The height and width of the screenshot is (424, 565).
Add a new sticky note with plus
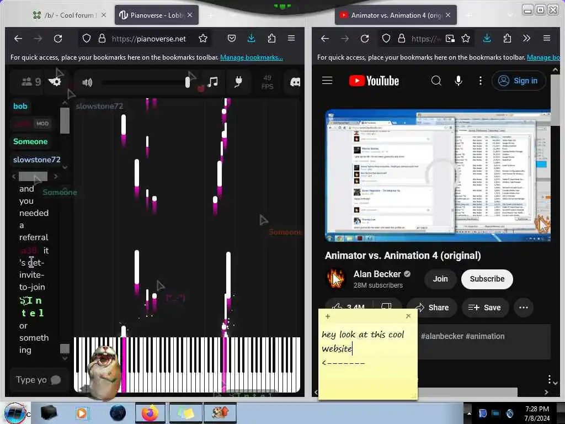pos(327,316)
